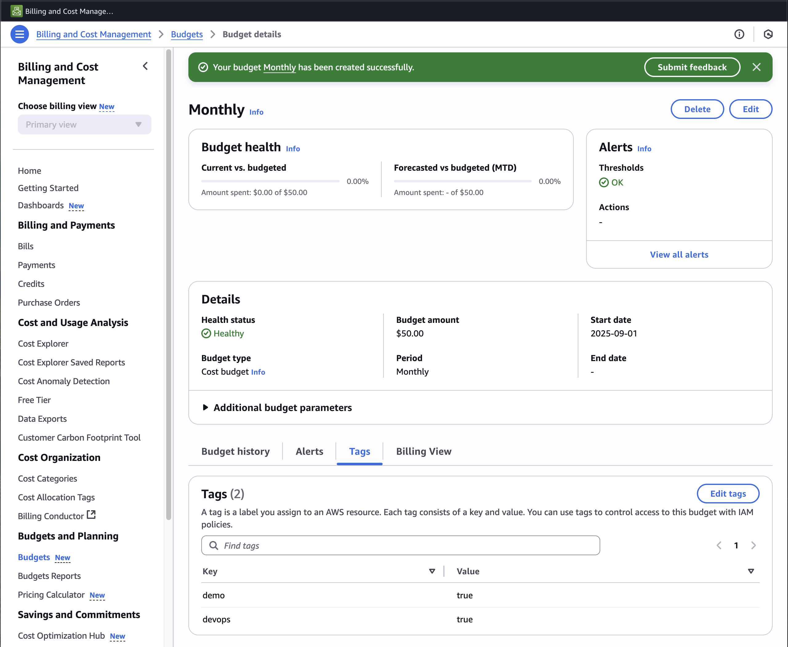Switch to the Billing View tab
This screenshot has width=788, height=647.
pyautogui.click(x=424, y=451)
